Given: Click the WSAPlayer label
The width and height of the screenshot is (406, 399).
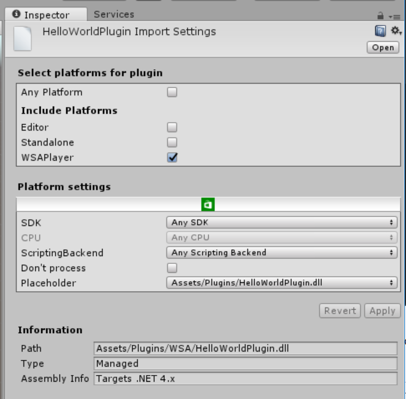Looking at the screenshot, I should [47, 157].
